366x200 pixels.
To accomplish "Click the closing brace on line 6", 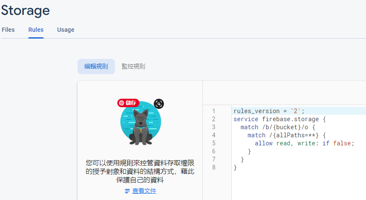I will (x=249, y=151).
